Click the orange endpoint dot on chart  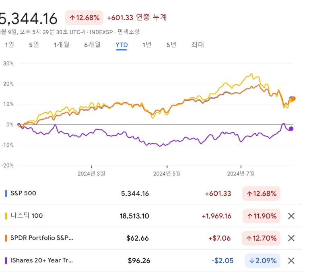click(293, 98)
